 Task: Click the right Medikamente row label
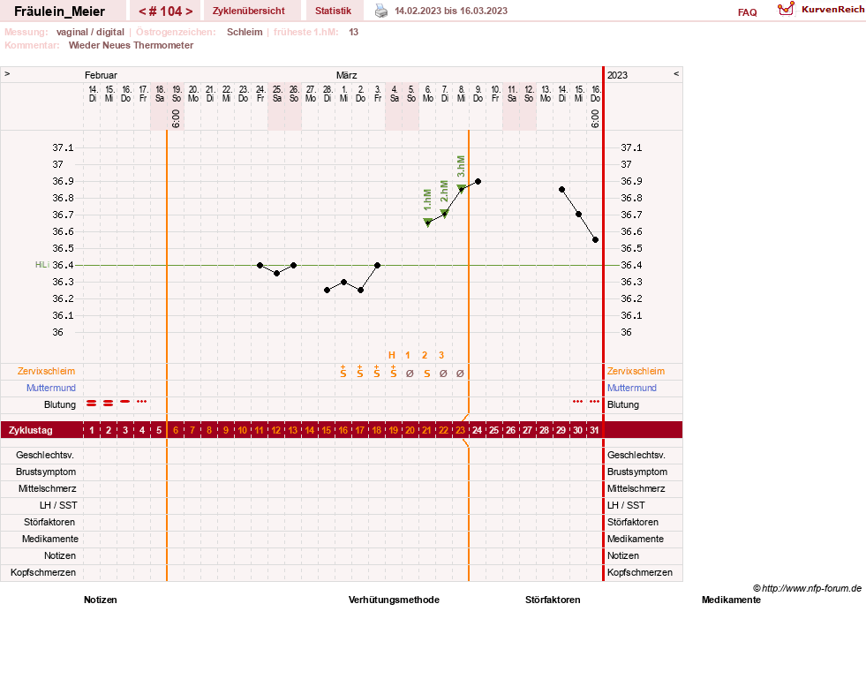(x=635, y=539)
